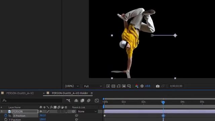Click the X Position graph editor icon
The image size is (215, 121).
click(10, 116)
